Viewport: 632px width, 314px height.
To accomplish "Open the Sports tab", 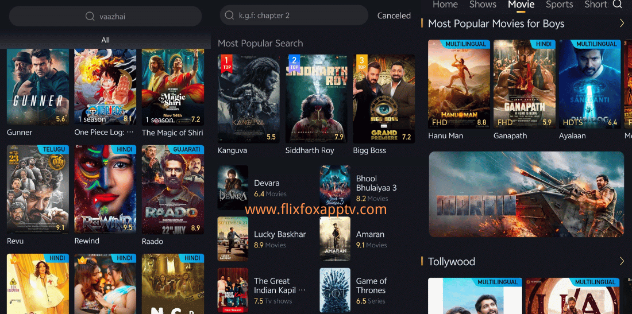I will 559,5.
